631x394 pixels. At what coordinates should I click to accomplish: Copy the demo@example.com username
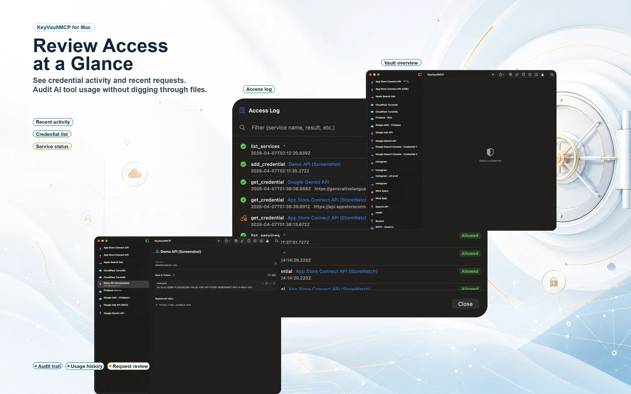pos(276,264)
